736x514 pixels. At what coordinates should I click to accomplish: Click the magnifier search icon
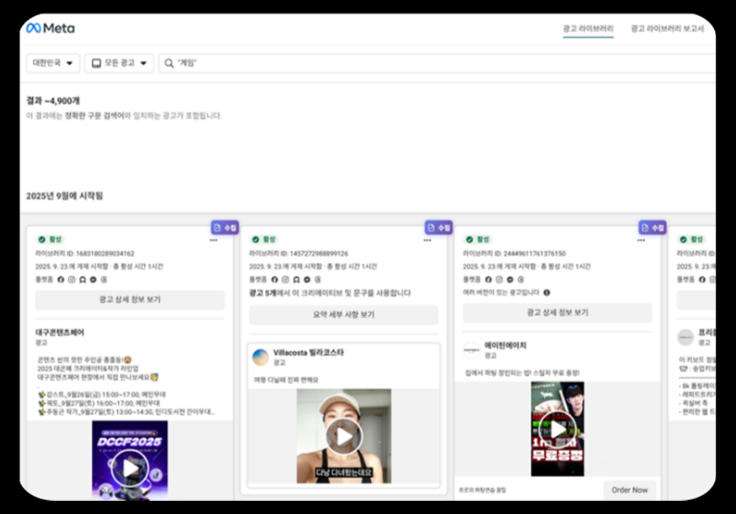click(x=169, y=63)
